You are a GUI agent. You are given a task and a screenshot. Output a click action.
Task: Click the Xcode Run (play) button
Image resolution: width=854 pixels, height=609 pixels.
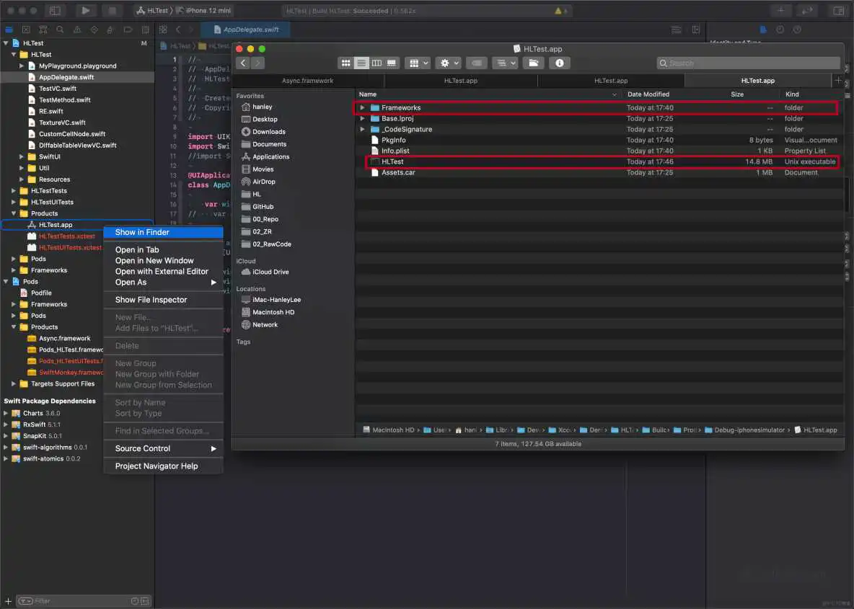tap(86, 10)
